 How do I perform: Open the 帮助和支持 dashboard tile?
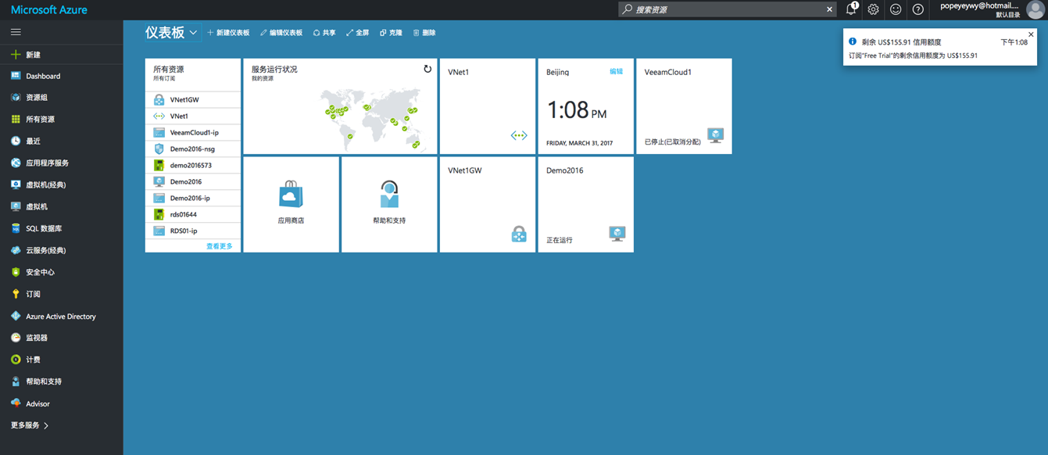click(389, 205)
